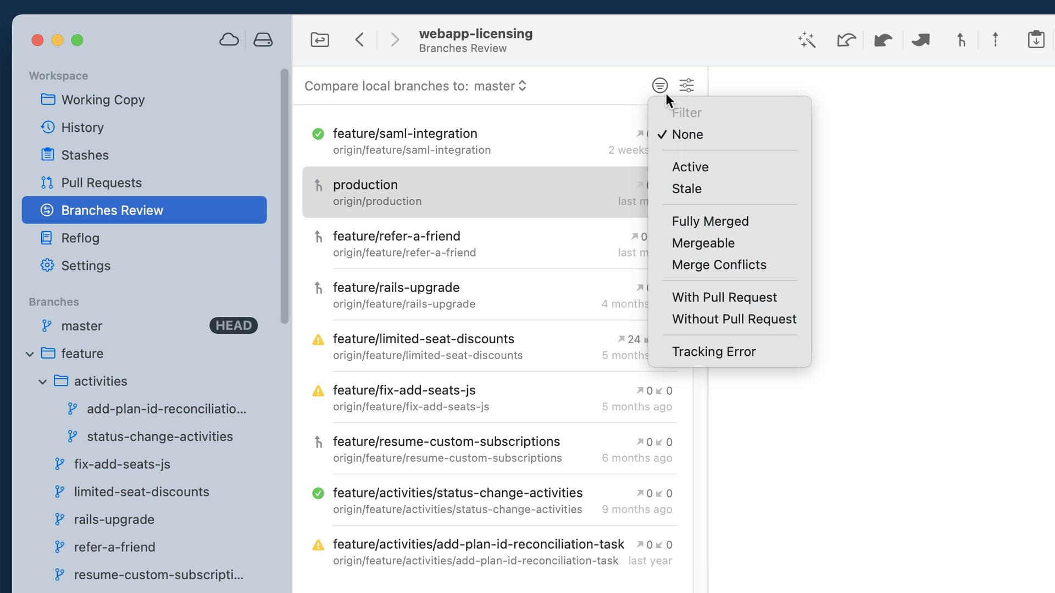Click the magic wand quick actions icon

pyautogui.click(x=807, y=40)
